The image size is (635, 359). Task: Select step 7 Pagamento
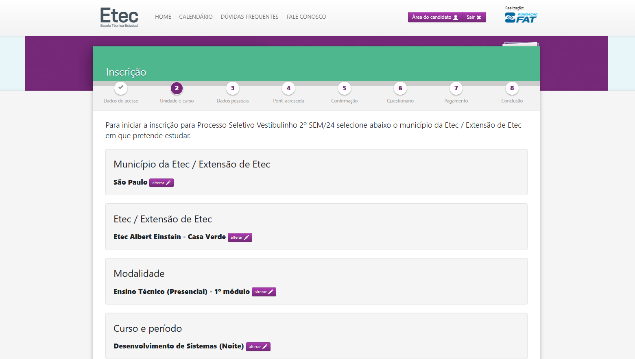click(x=456, y=88)
